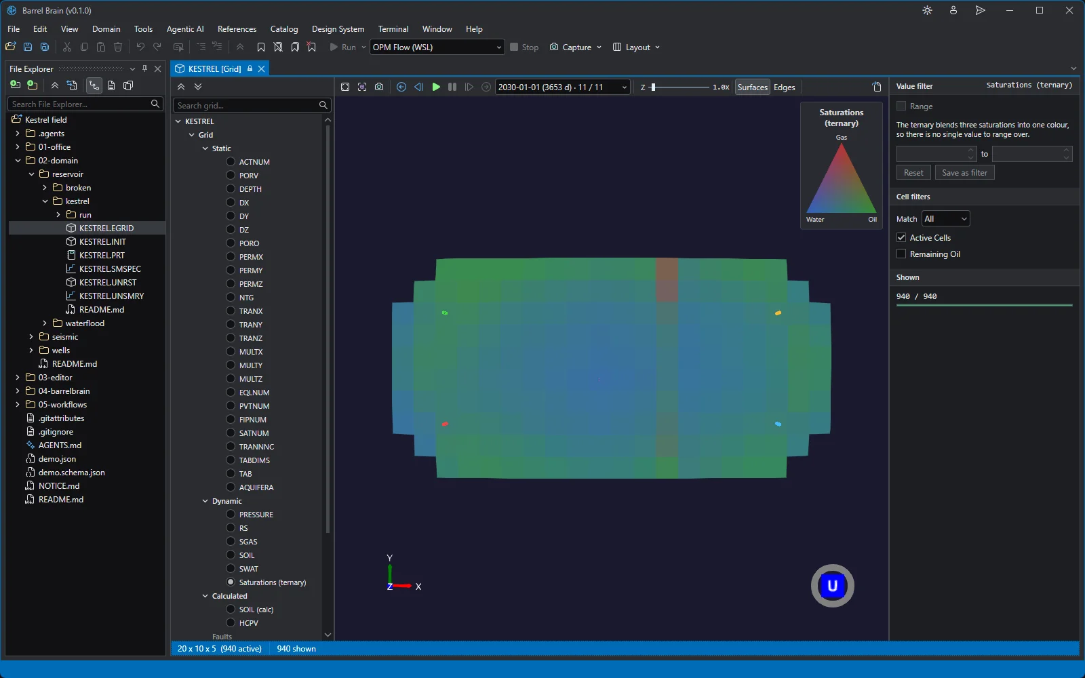This screenshot has height=678, width=1085.
Task: Pin the File Explorer panel
Action: pyautogui.click(x=144, y=68)
